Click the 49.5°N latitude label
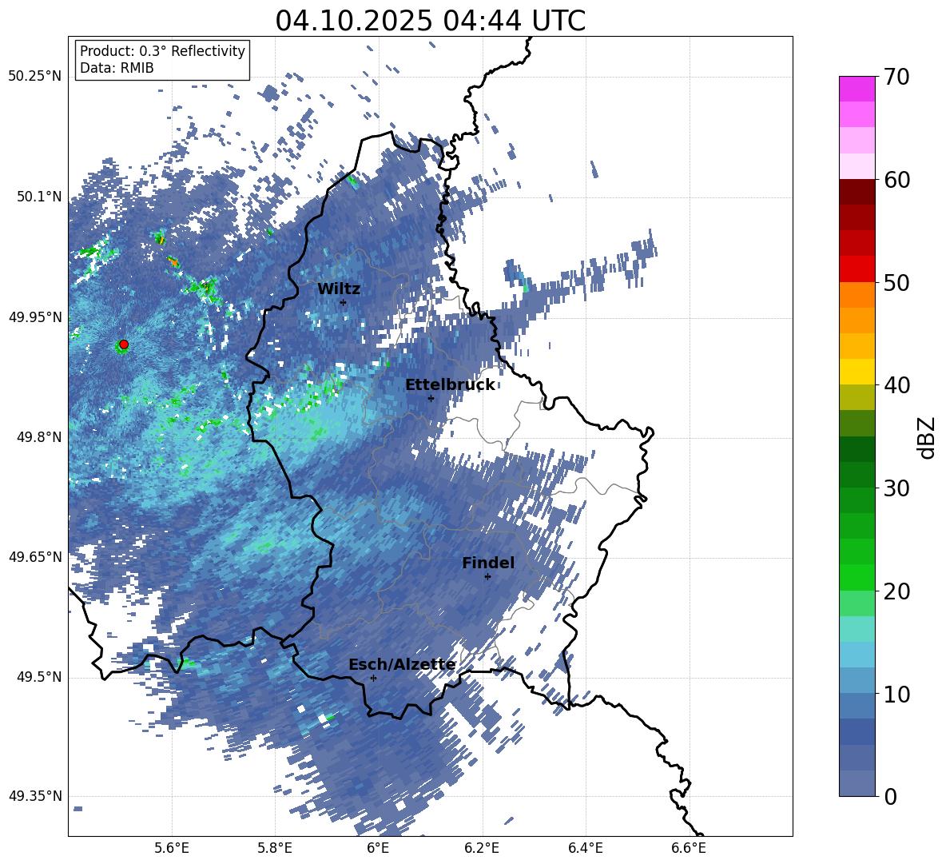Screen dimensions: 946x864 tap(39, 677)
